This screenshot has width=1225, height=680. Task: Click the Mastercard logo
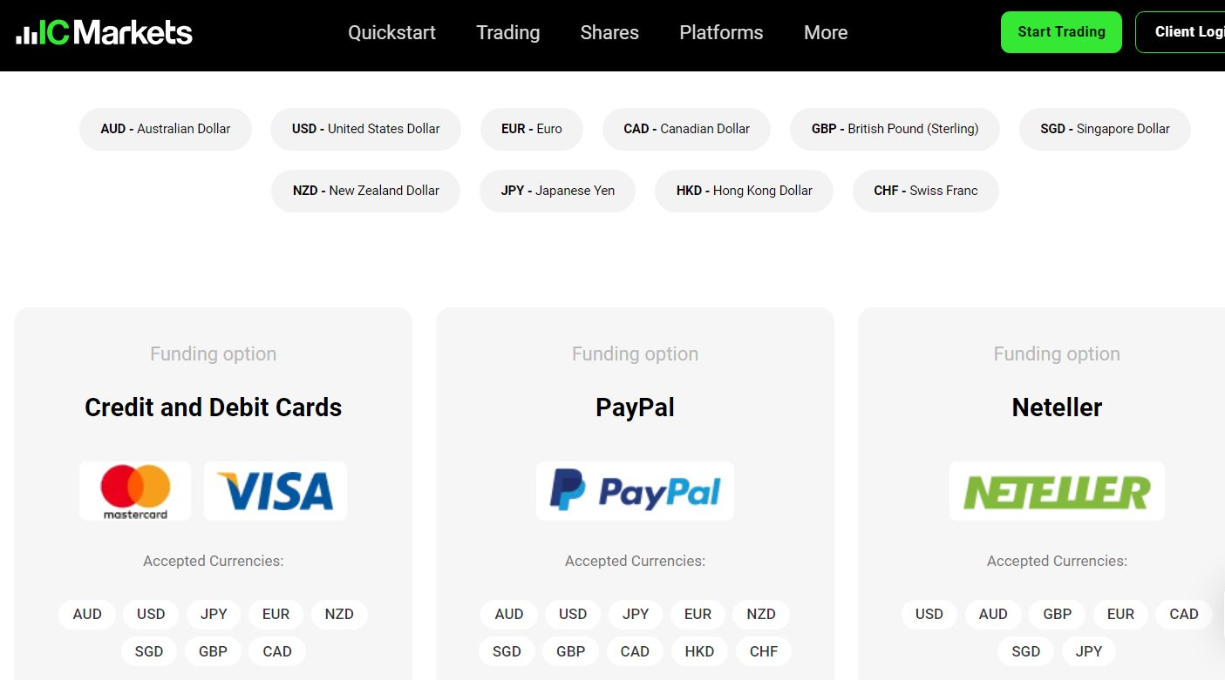point(135,491)
